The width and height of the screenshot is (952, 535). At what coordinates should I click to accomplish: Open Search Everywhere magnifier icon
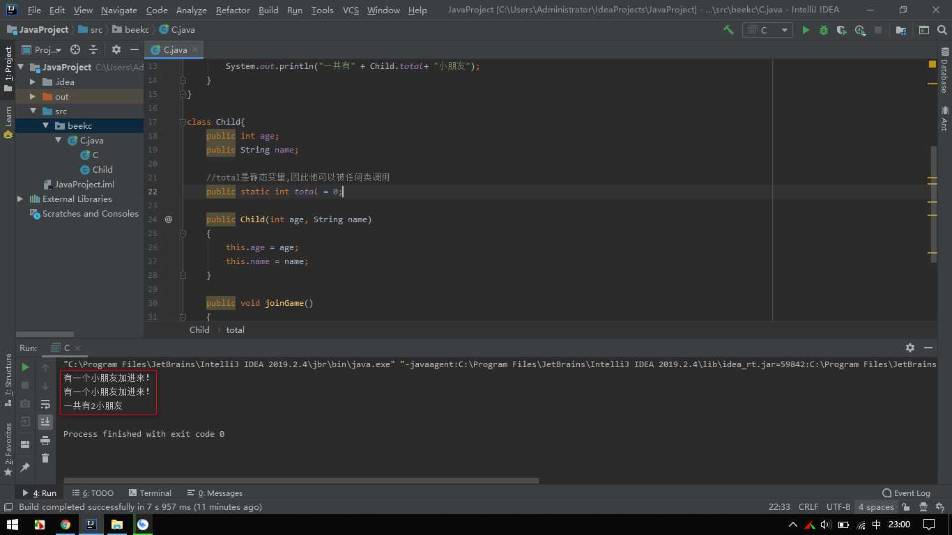942,30
